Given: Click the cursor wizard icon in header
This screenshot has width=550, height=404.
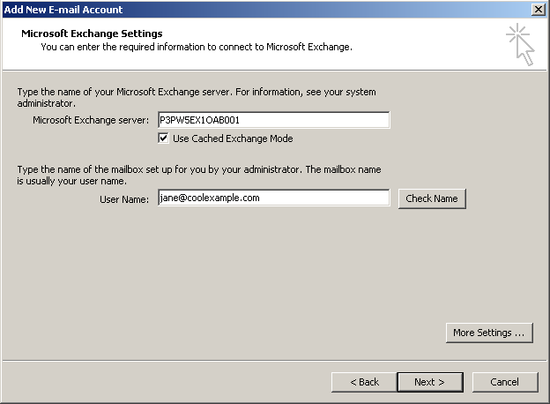Looking at the screenshot, I should point(521,45).
